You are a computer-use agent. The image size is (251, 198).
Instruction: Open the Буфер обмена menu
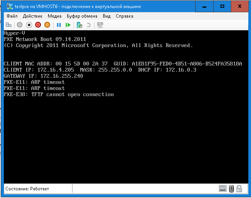click(82, 16)
